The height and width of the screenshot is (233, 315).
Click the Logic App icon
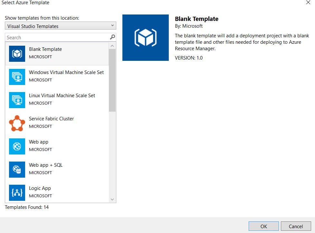17,193
